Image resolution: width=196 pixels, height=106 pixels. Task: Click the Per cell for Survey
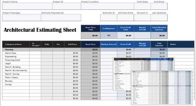coord(59,85)
